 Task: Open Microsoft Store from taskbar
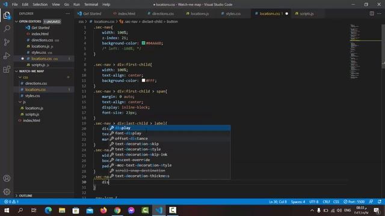76,211
